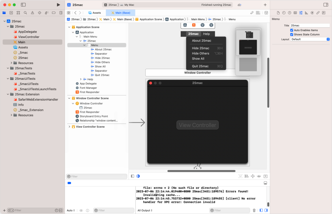
Task: Collapse Window Controller Scene
Action: click(69, 98)
